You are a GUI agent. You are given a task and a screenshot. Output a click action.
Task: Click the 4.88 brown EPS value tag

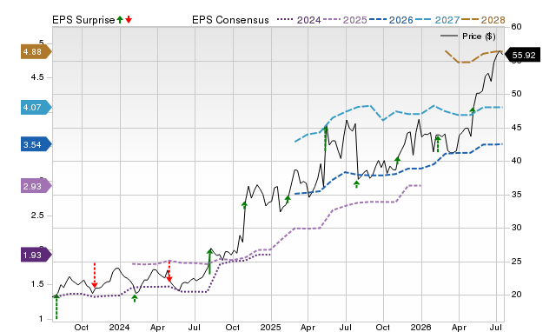pyautogui.click(x=36, y=52)
